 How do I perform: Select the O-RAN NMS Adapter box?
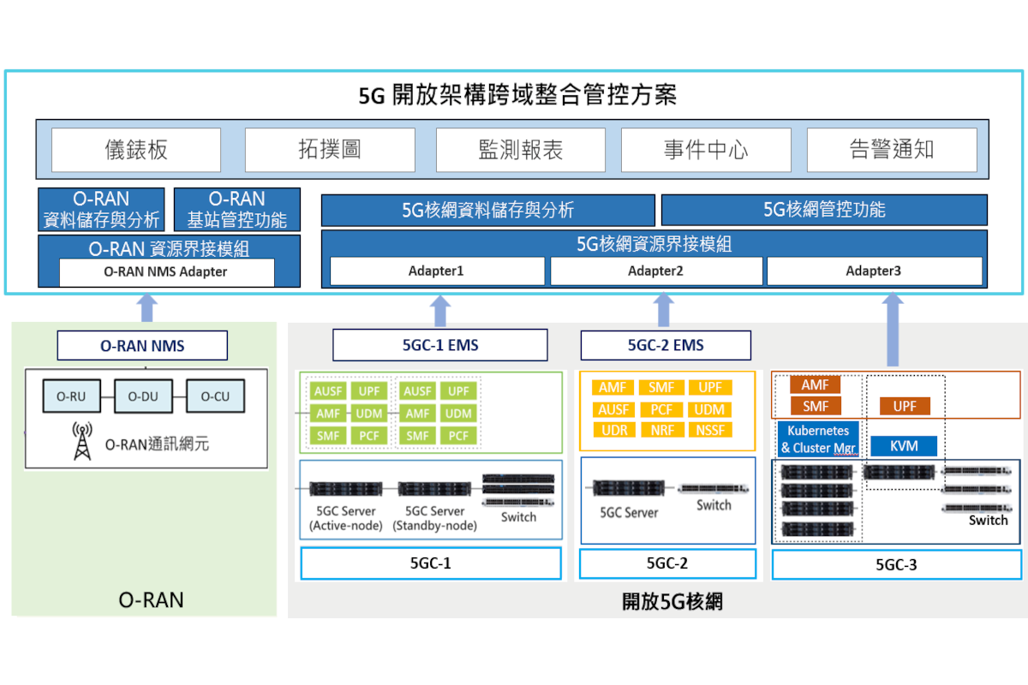pyautogui.click(x=167, y=272)
